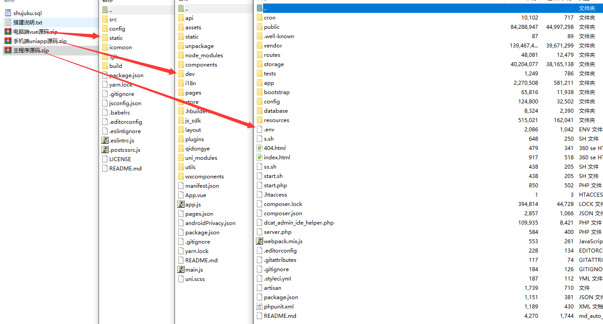Click the script icon beside .eslintrc.js
Screen dimensions: 603x324
105,140
